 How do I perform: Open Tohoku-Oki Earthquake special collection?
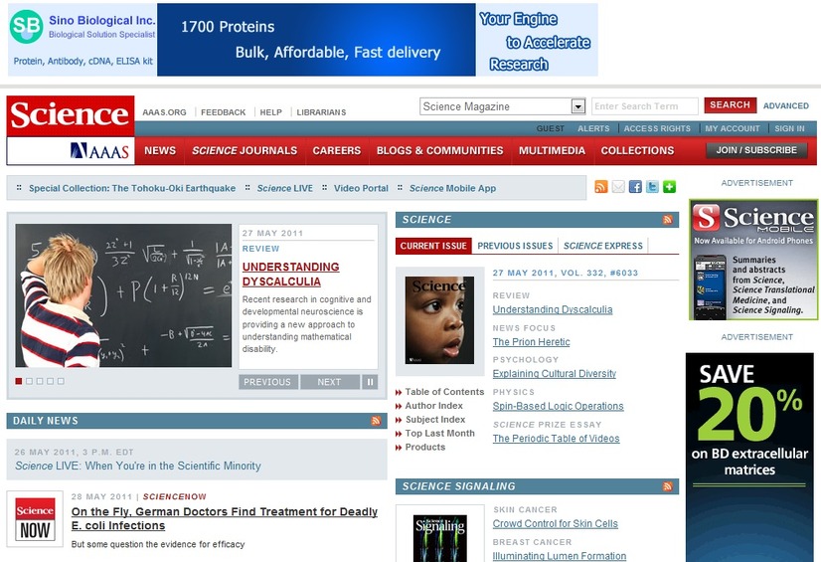click(x=132, y=188)
